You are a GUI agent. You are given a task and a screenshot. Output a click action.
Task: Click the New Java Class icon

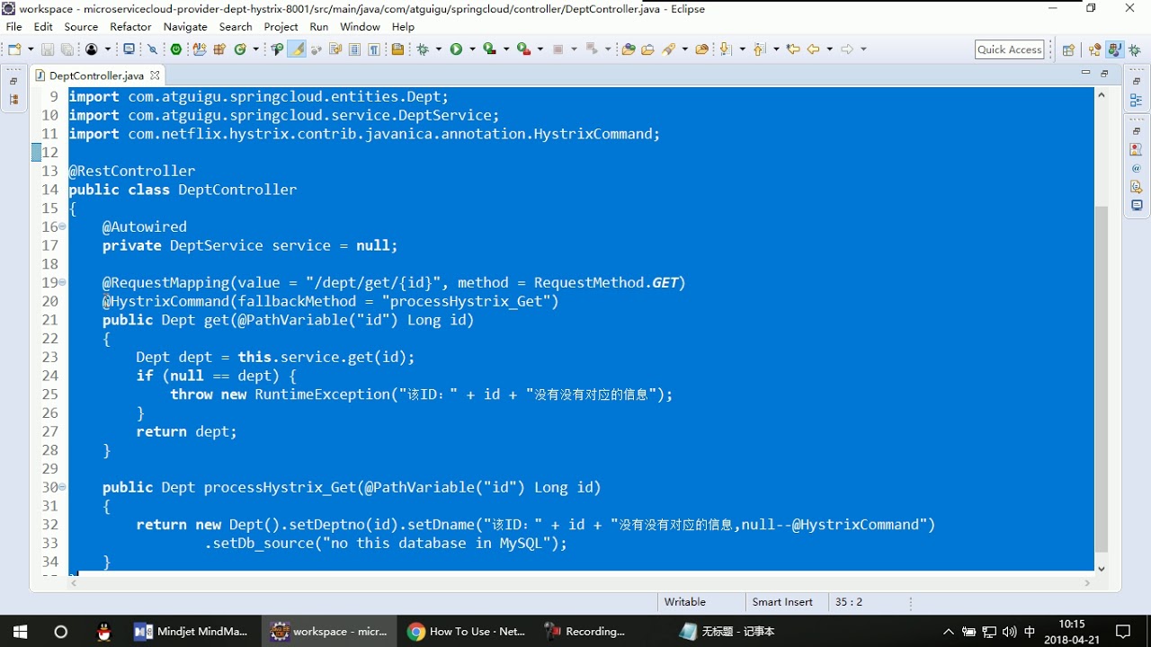click(x=240, y=49)
